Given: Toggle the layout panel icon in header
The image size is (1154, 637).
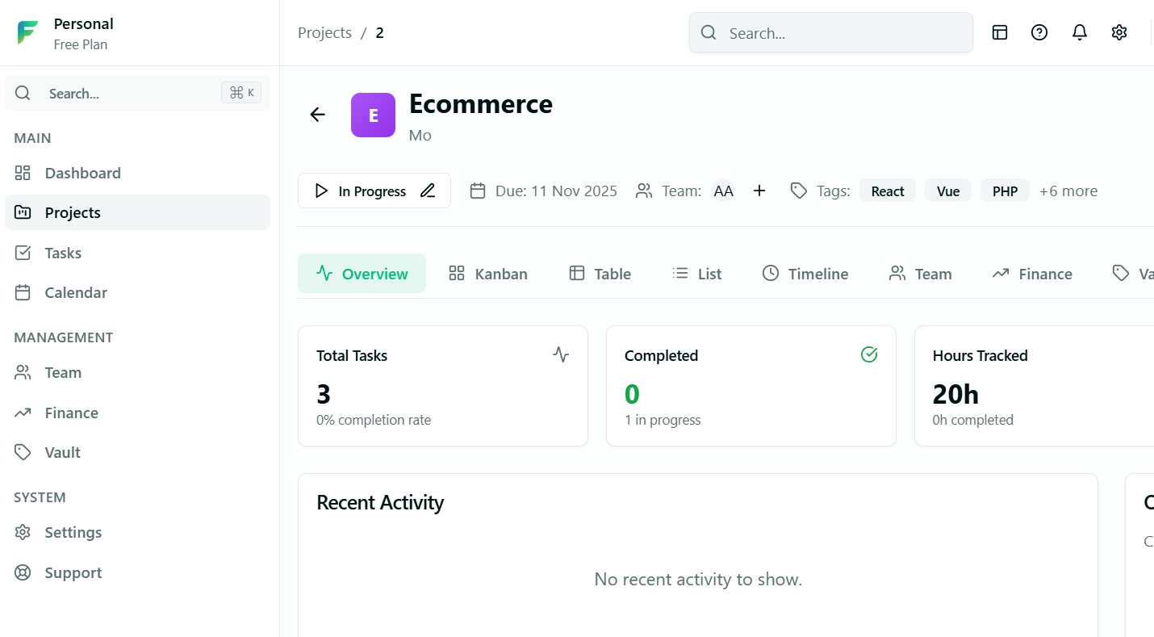Looking at the screenshot, I should (x=1000, y=32).
